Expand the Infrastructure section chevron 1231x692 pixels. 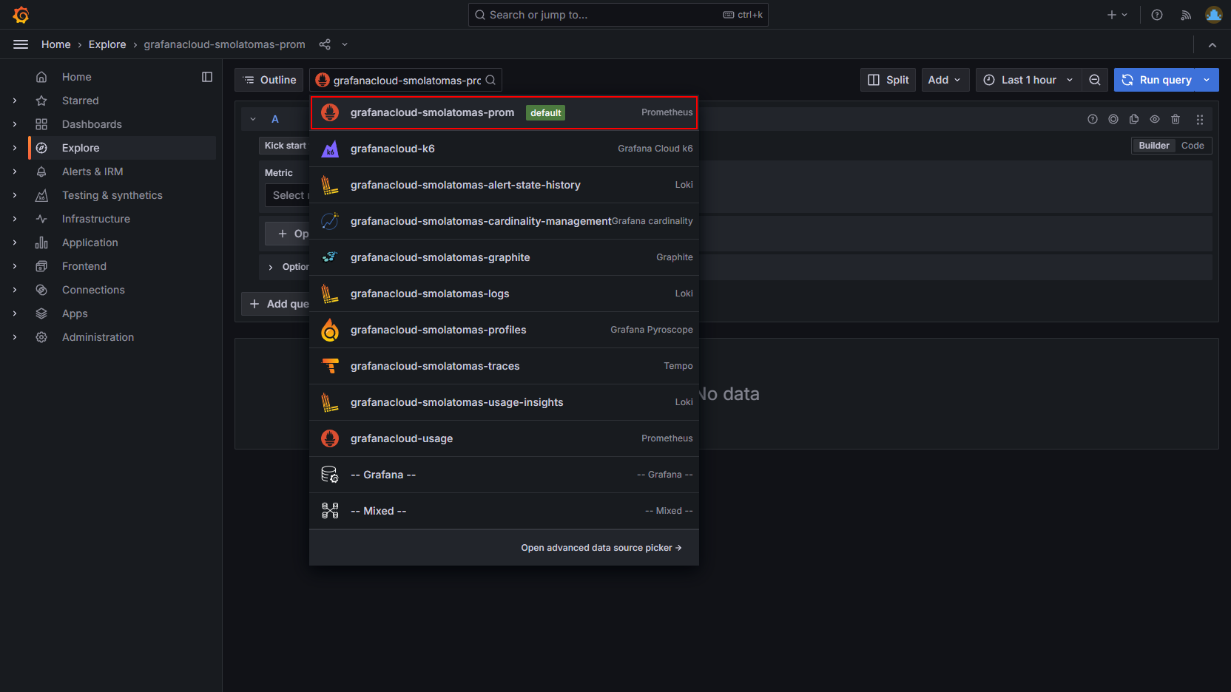tap(15, 219)
